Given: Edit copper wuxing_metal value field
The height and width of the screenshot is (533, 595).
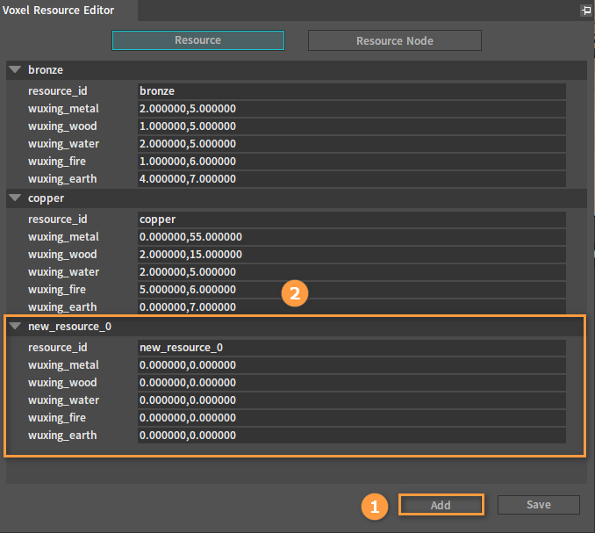Looking at the screenshot, I should (352, 237).
